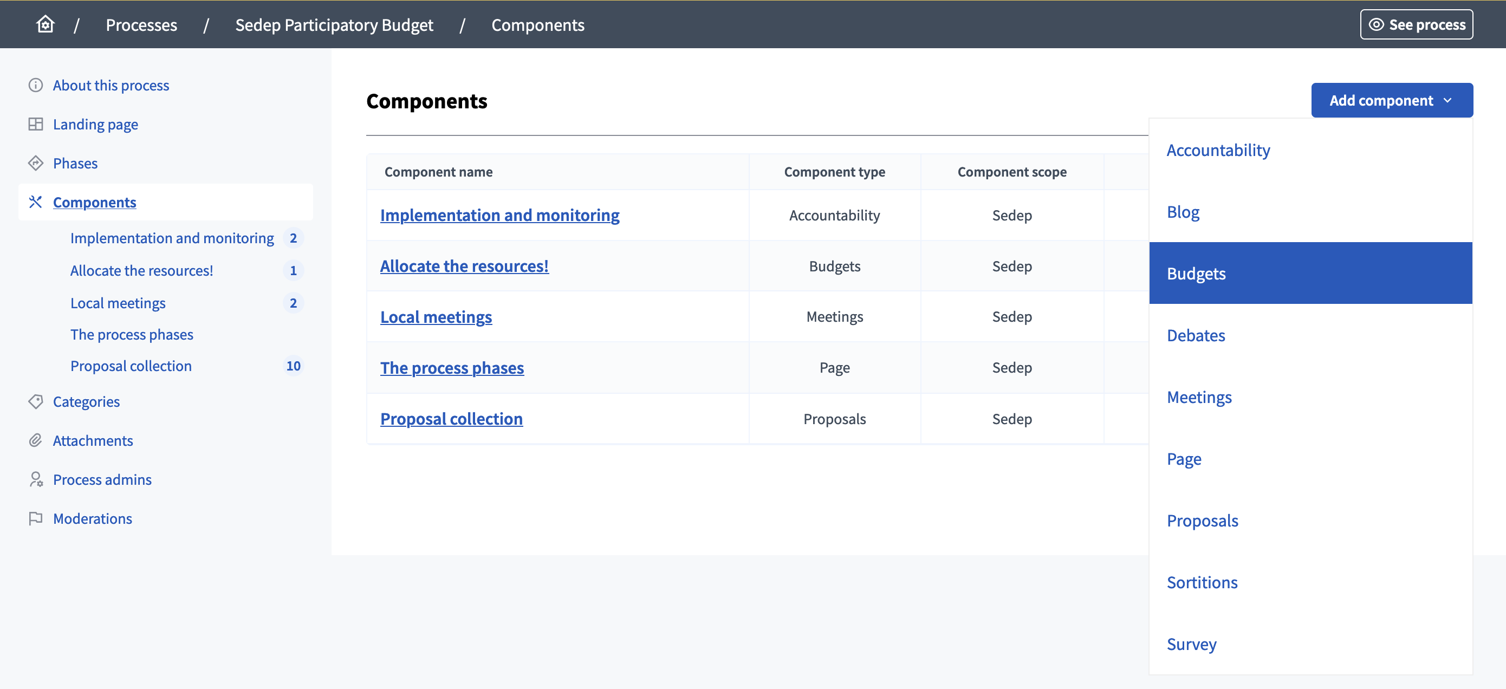Click the Components wrench icon
This screenshot has width=1506, height=689.
(36, 201)
